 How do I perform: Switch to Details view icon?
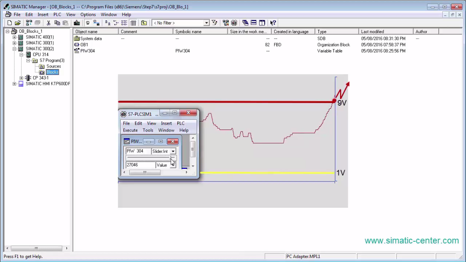click(133, 23)
